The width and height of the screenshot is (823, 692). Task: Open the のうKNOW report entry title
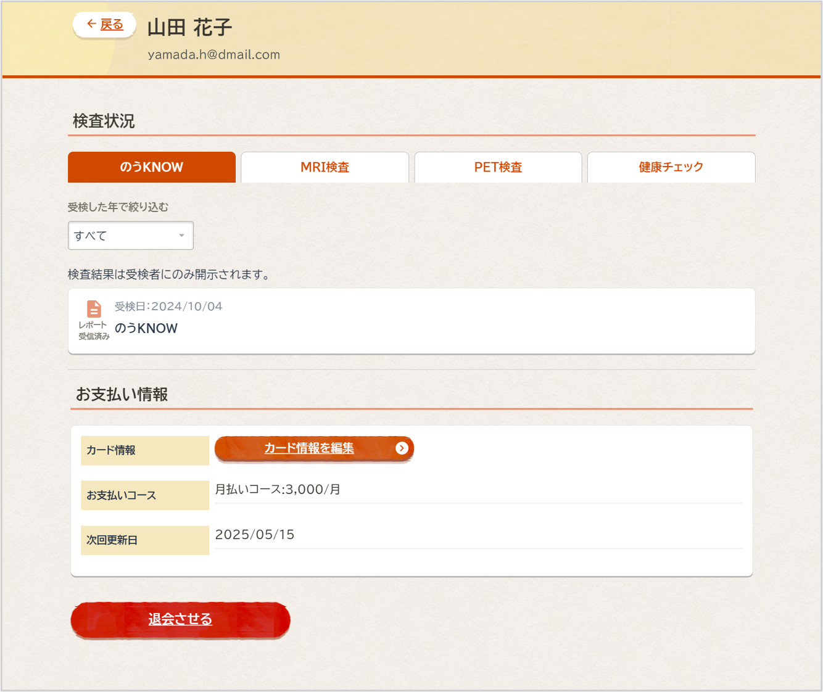tap(146, 329)
